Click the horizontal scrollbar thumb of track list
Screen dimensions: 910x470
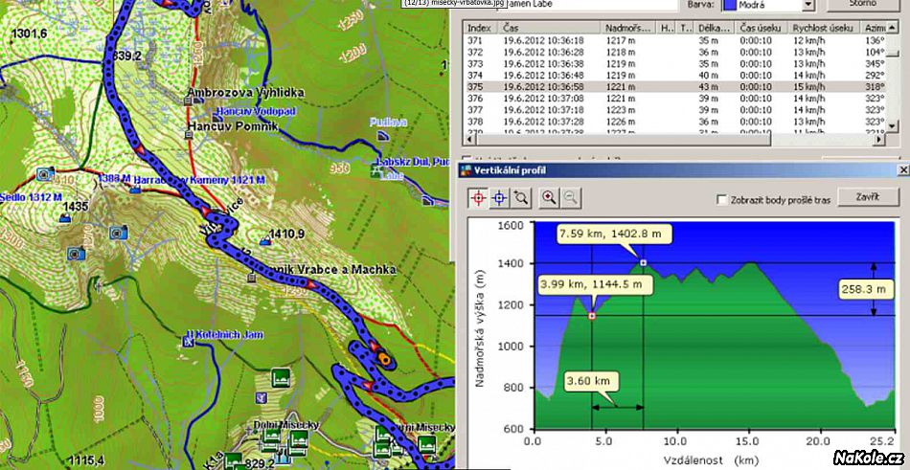click(622, 139)
